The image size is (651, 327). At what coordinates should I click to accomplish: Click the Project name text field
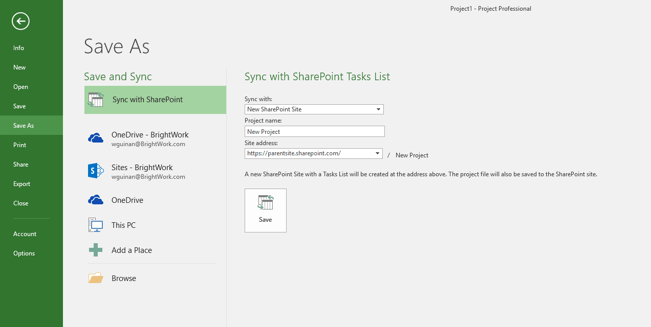click(314, 131)
